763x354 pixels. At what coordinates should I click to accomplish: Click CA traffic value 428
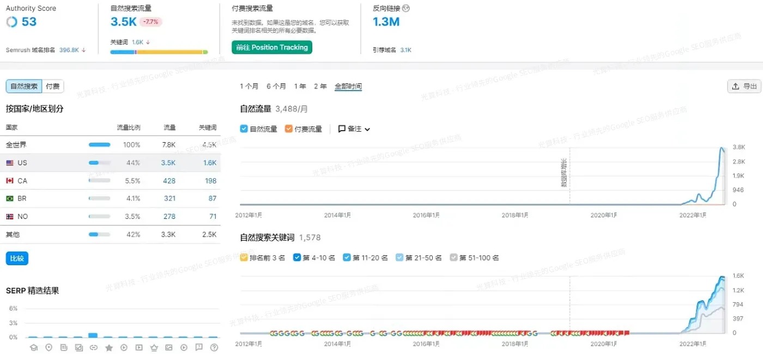[169, 181]
